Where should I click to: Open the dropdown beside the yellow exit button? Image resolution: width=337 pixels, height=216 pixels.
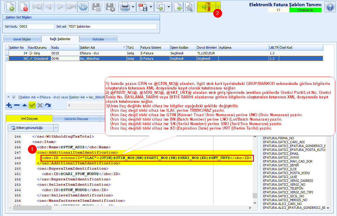[218, 7]
